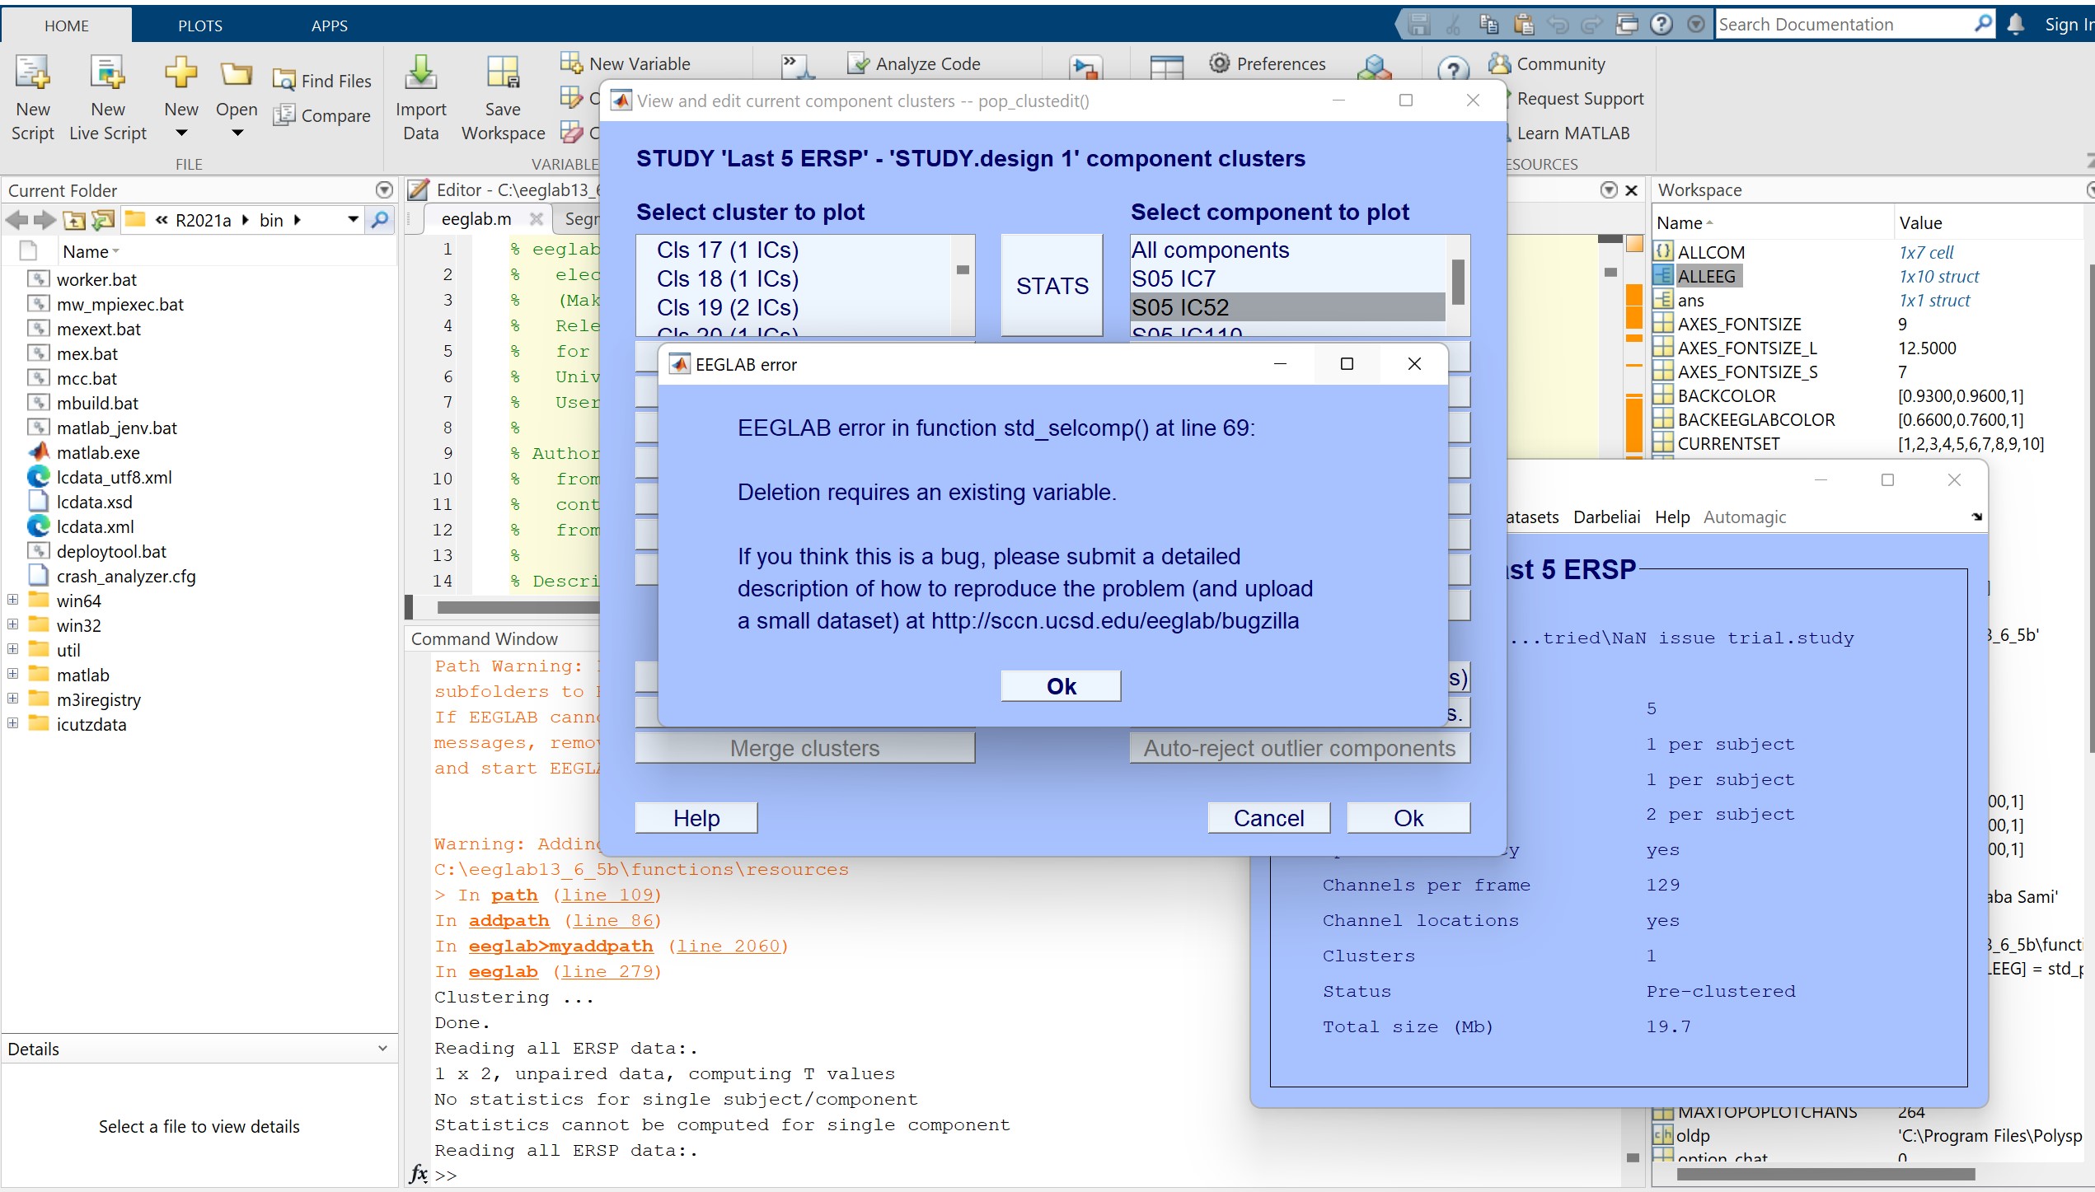This screenshot has height=1192, width=2095.
Task: Create a New Script
Action: [32, 97]
